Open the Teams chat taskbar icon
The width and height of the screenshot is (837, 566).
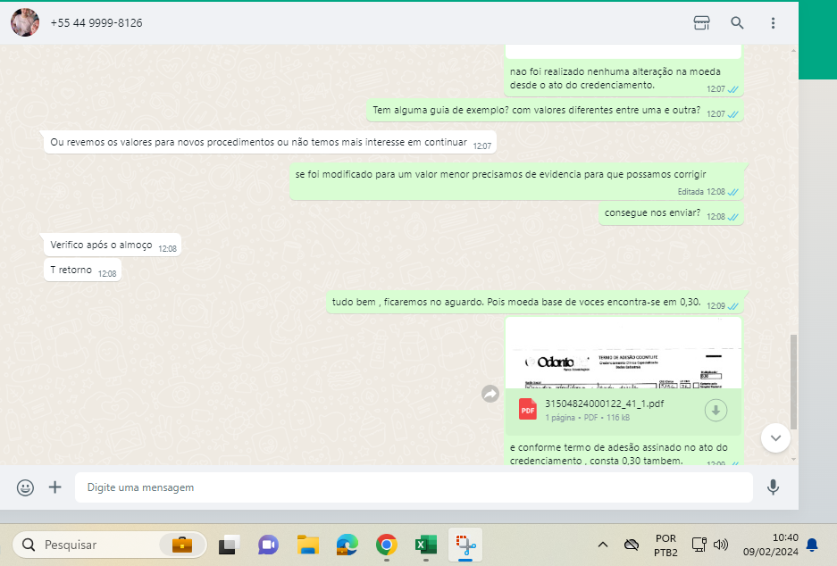[268, 545]
